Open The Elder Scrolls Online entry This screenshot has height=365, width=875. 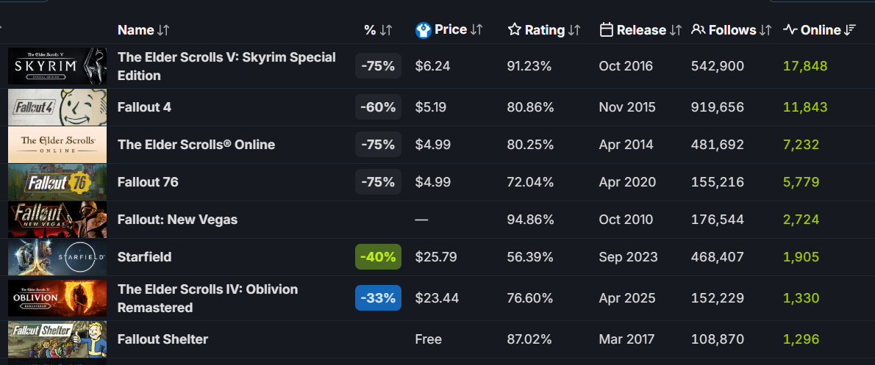click(196, 145)
